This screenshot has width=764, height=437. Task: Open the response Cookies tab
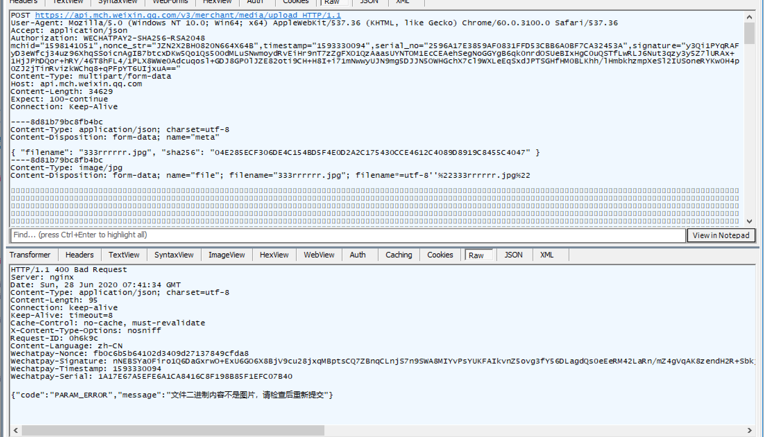[440, 255]
